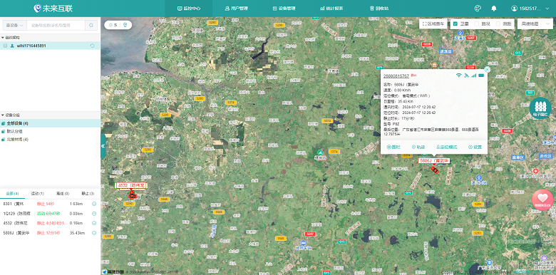The width and height of the screenshot is (556, 275).
Task: Click the 区域查车 button
Action: point(433,24)
